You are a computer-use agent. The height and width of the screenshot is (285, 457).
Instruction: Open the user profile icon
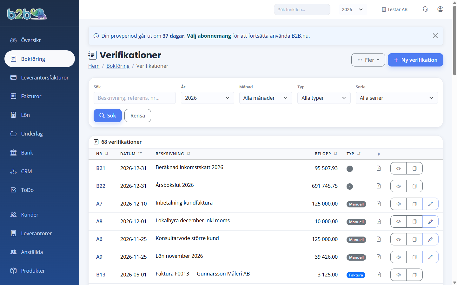(x=440, y=9)
